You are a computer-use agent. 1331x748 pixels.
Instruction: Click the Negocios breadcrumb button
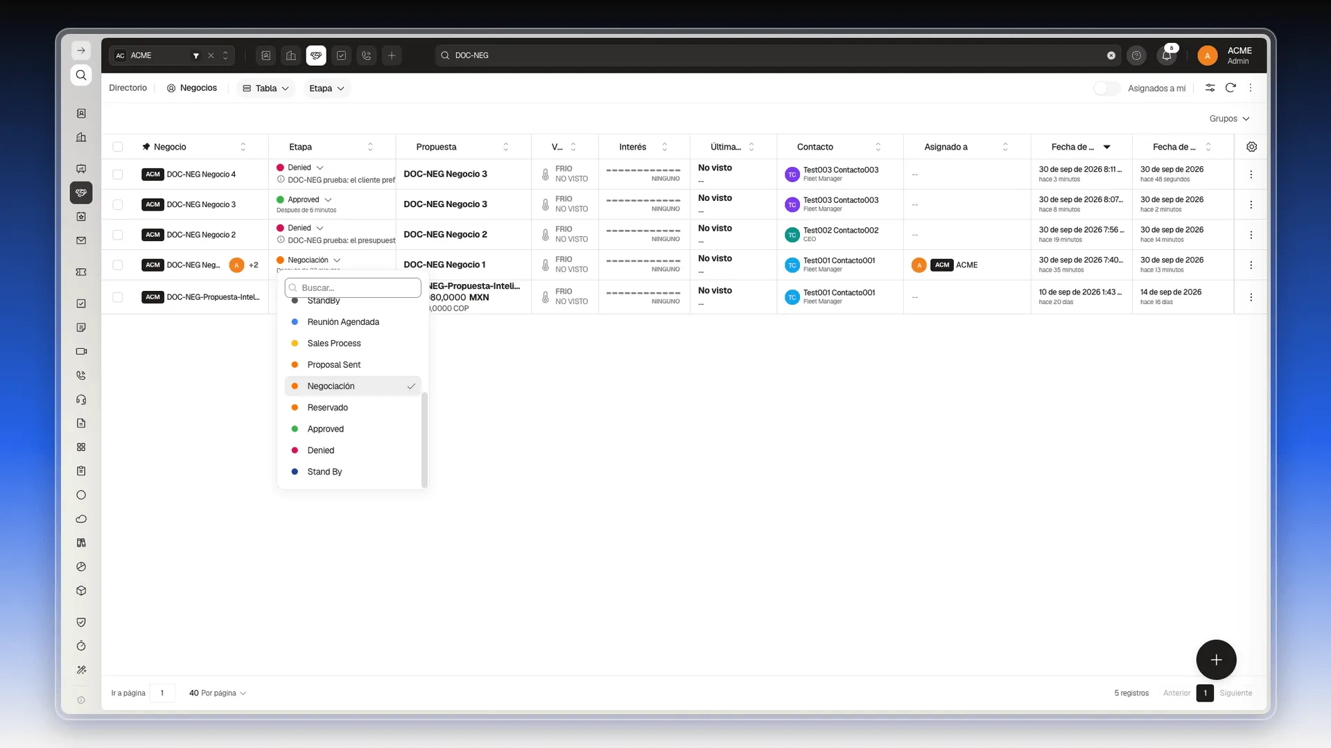pos(192,88)
